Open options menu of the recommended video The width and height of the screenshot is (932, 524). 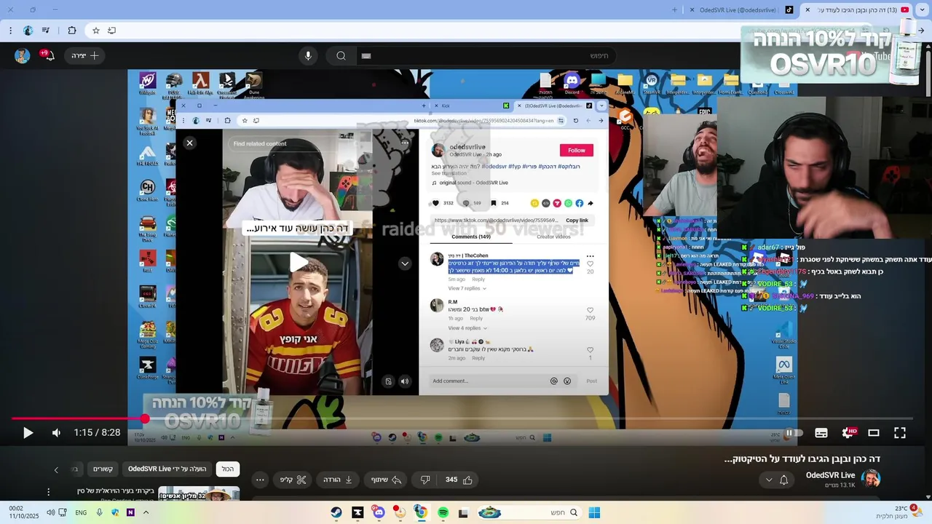pos(49,493)
